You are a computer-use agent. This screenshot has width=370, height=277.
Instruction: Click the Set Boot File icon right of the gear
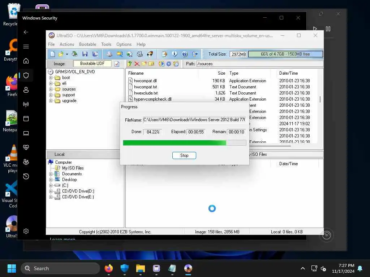[x=176, y=63]
